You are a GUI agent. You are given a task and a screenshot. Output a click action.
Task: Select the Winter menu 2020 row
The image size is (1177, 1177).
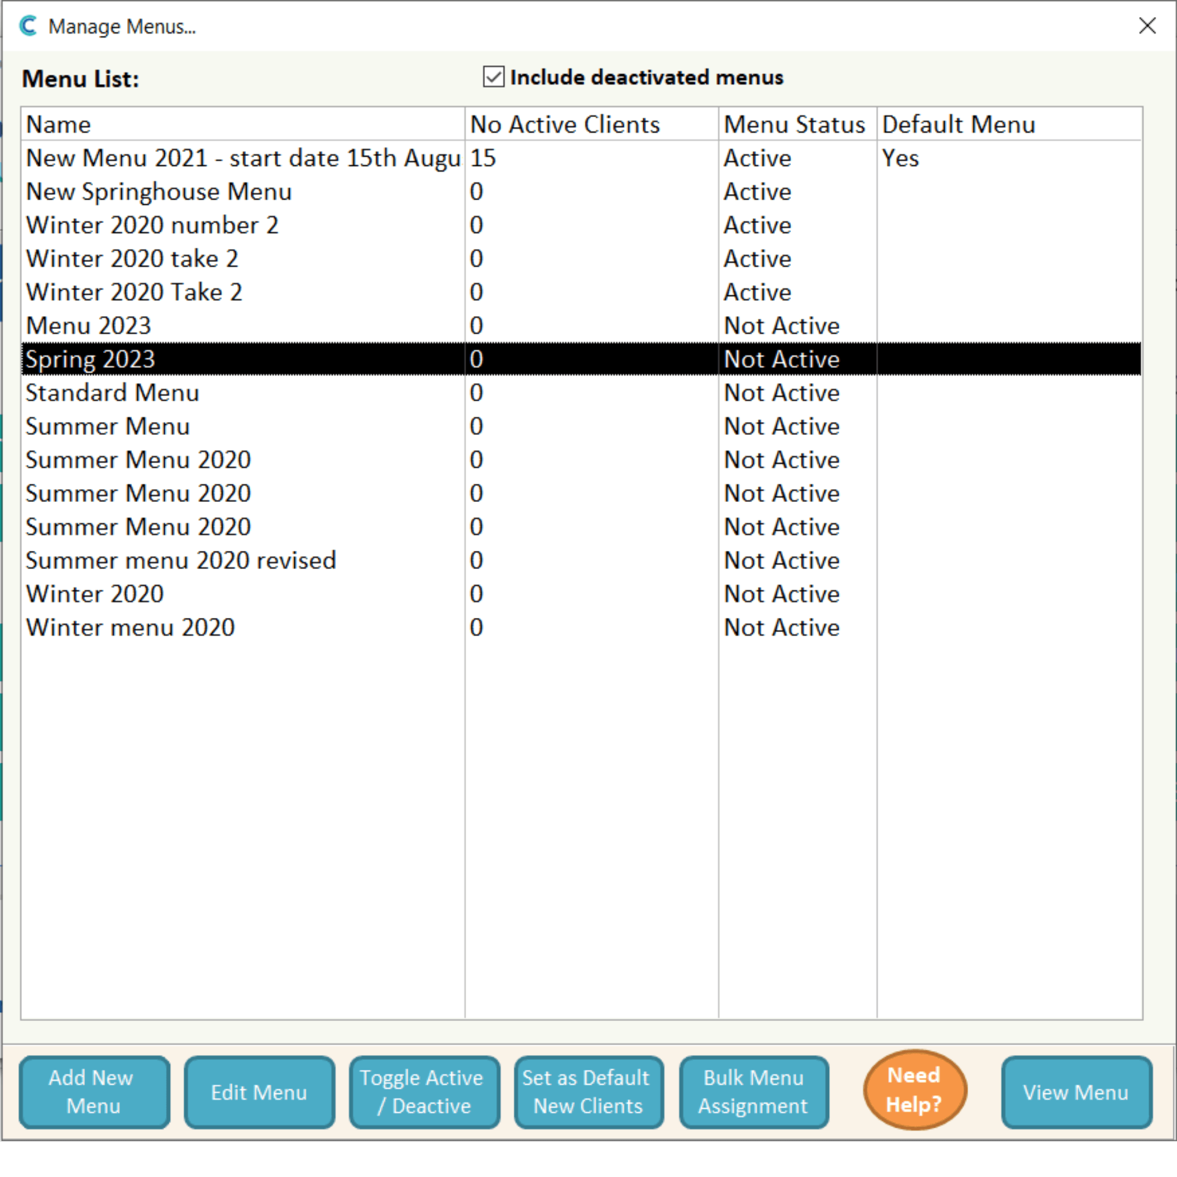[x=581, y=627]
